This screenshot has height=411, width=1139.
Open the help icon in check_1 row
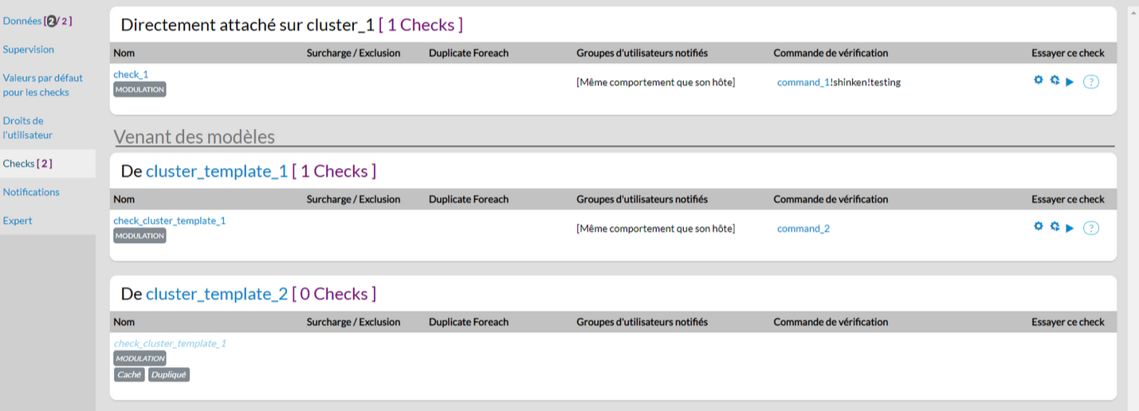(1091, 81)
